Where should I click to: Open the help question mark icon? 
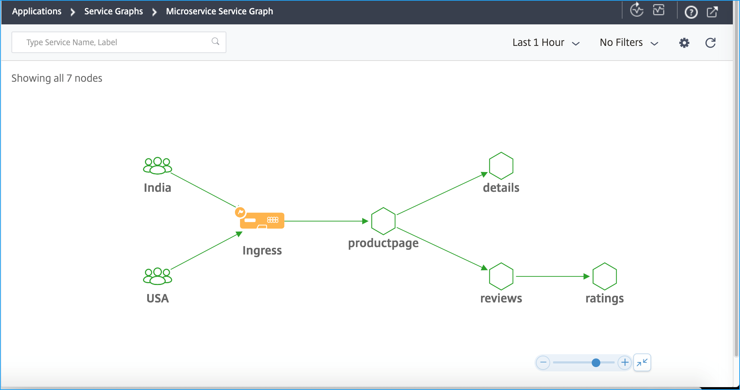coord(691,12)
